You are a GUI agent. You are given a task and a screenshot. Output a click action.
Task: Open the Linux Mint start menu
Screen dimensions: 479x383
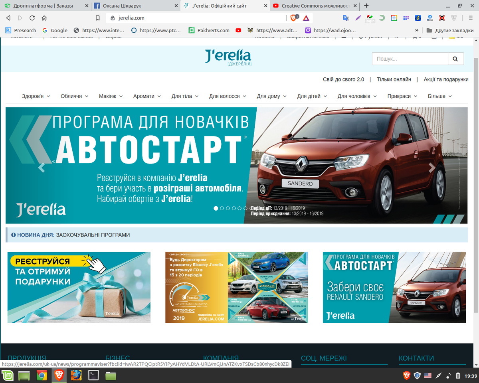coord(8,375)
